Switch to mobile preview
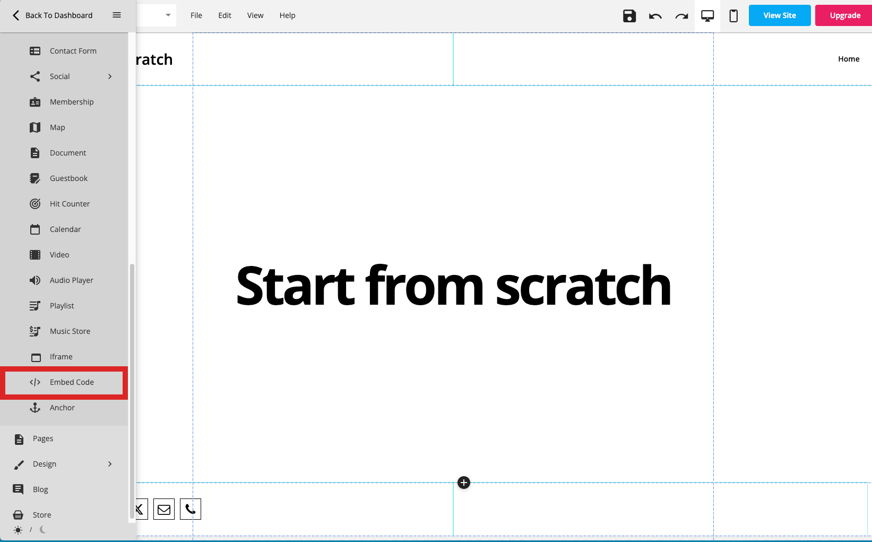 pos(733,16)
